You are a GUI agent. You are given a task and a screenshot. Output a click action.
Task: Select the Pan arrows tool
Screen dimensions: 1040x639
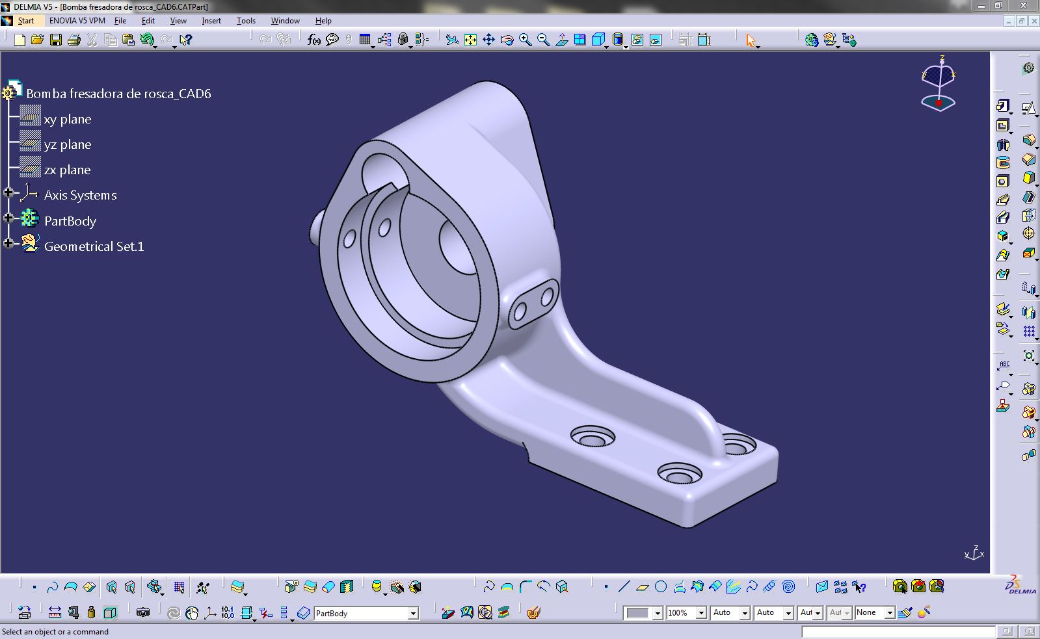(488, 40)
